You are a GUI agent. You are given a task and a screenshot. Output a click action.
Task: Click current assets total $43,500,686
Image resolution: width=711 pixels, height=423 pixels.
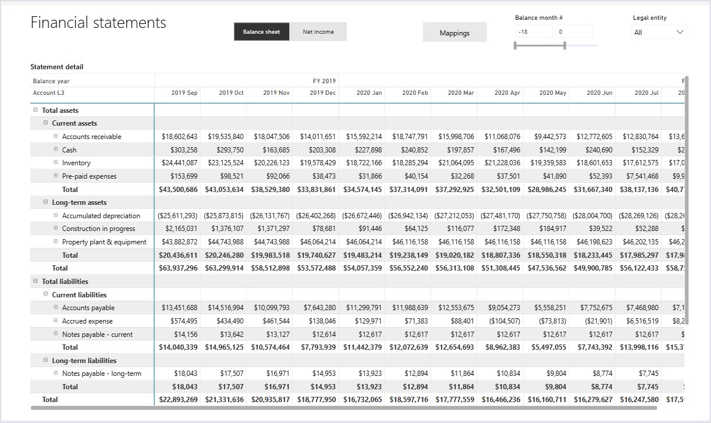pyautogui.click(x=178, y=189)
